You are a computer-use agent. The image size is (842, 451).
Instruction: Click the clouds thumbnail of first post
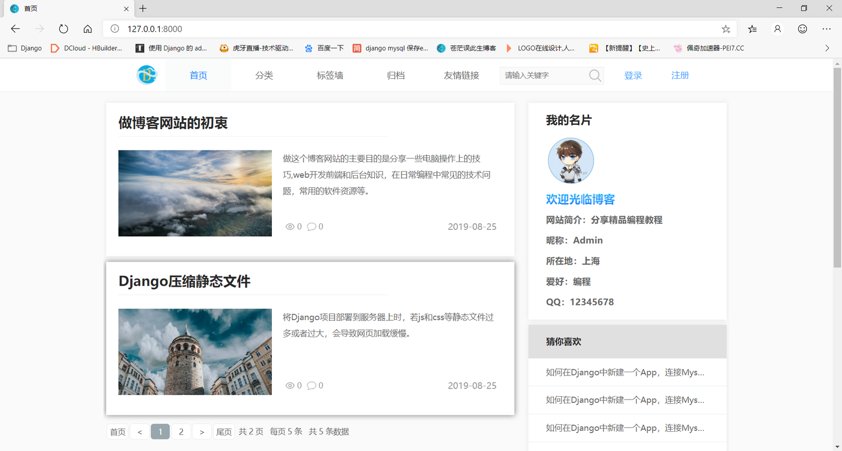pos(195,193)
